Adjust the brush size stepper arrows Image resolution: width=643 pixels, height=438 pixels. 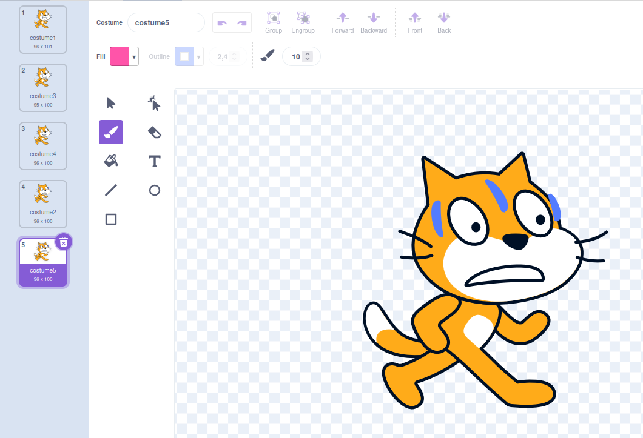[308, 56]
